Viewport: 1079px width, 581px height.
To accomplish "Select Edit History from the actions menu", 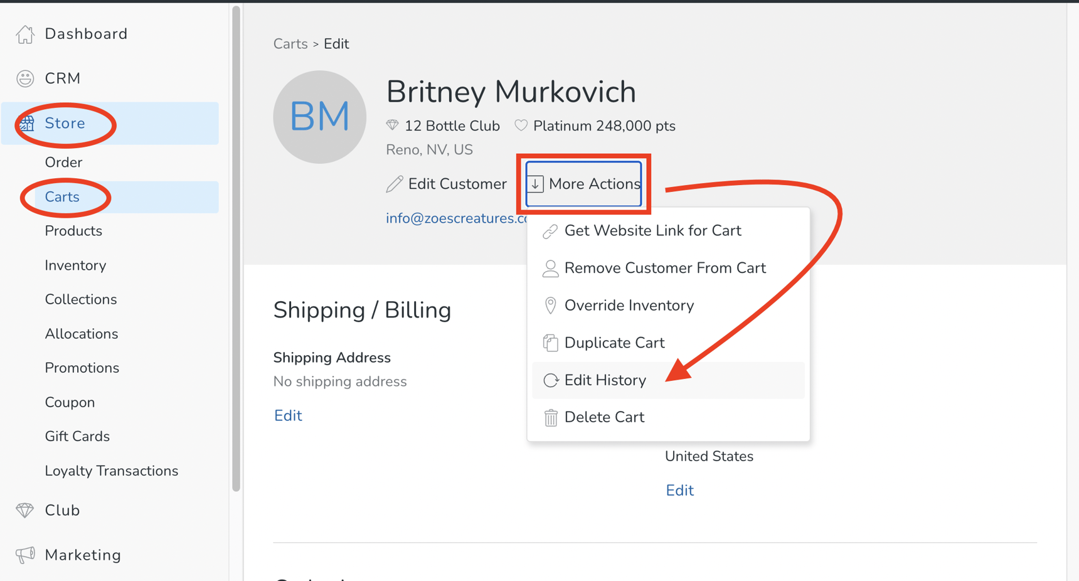I will (605, 380).
